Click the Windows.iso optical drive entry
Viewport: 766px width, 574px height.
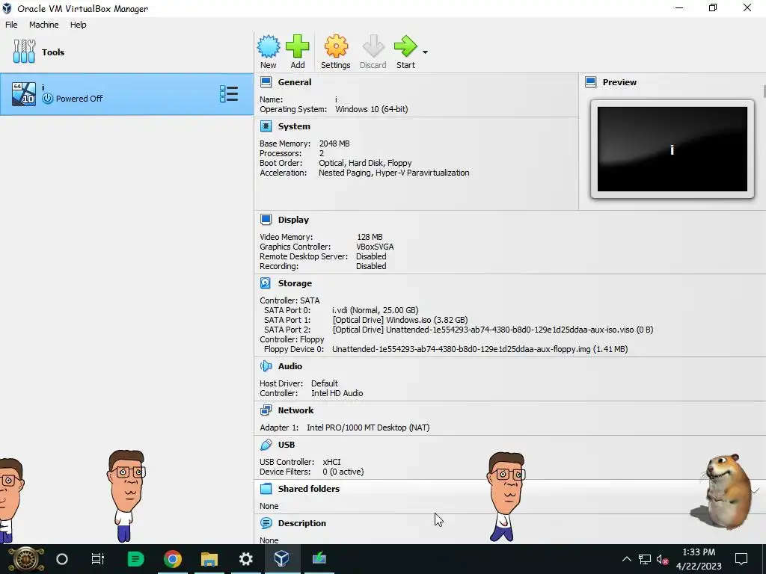click(x=400, y=320)
